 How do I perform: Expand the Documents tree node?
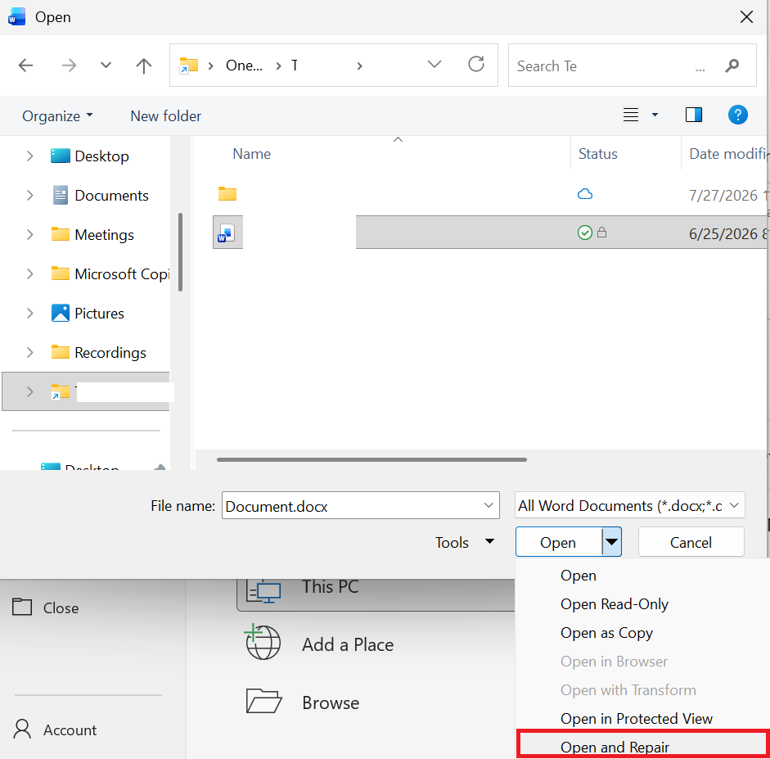(x=30, y=196)
